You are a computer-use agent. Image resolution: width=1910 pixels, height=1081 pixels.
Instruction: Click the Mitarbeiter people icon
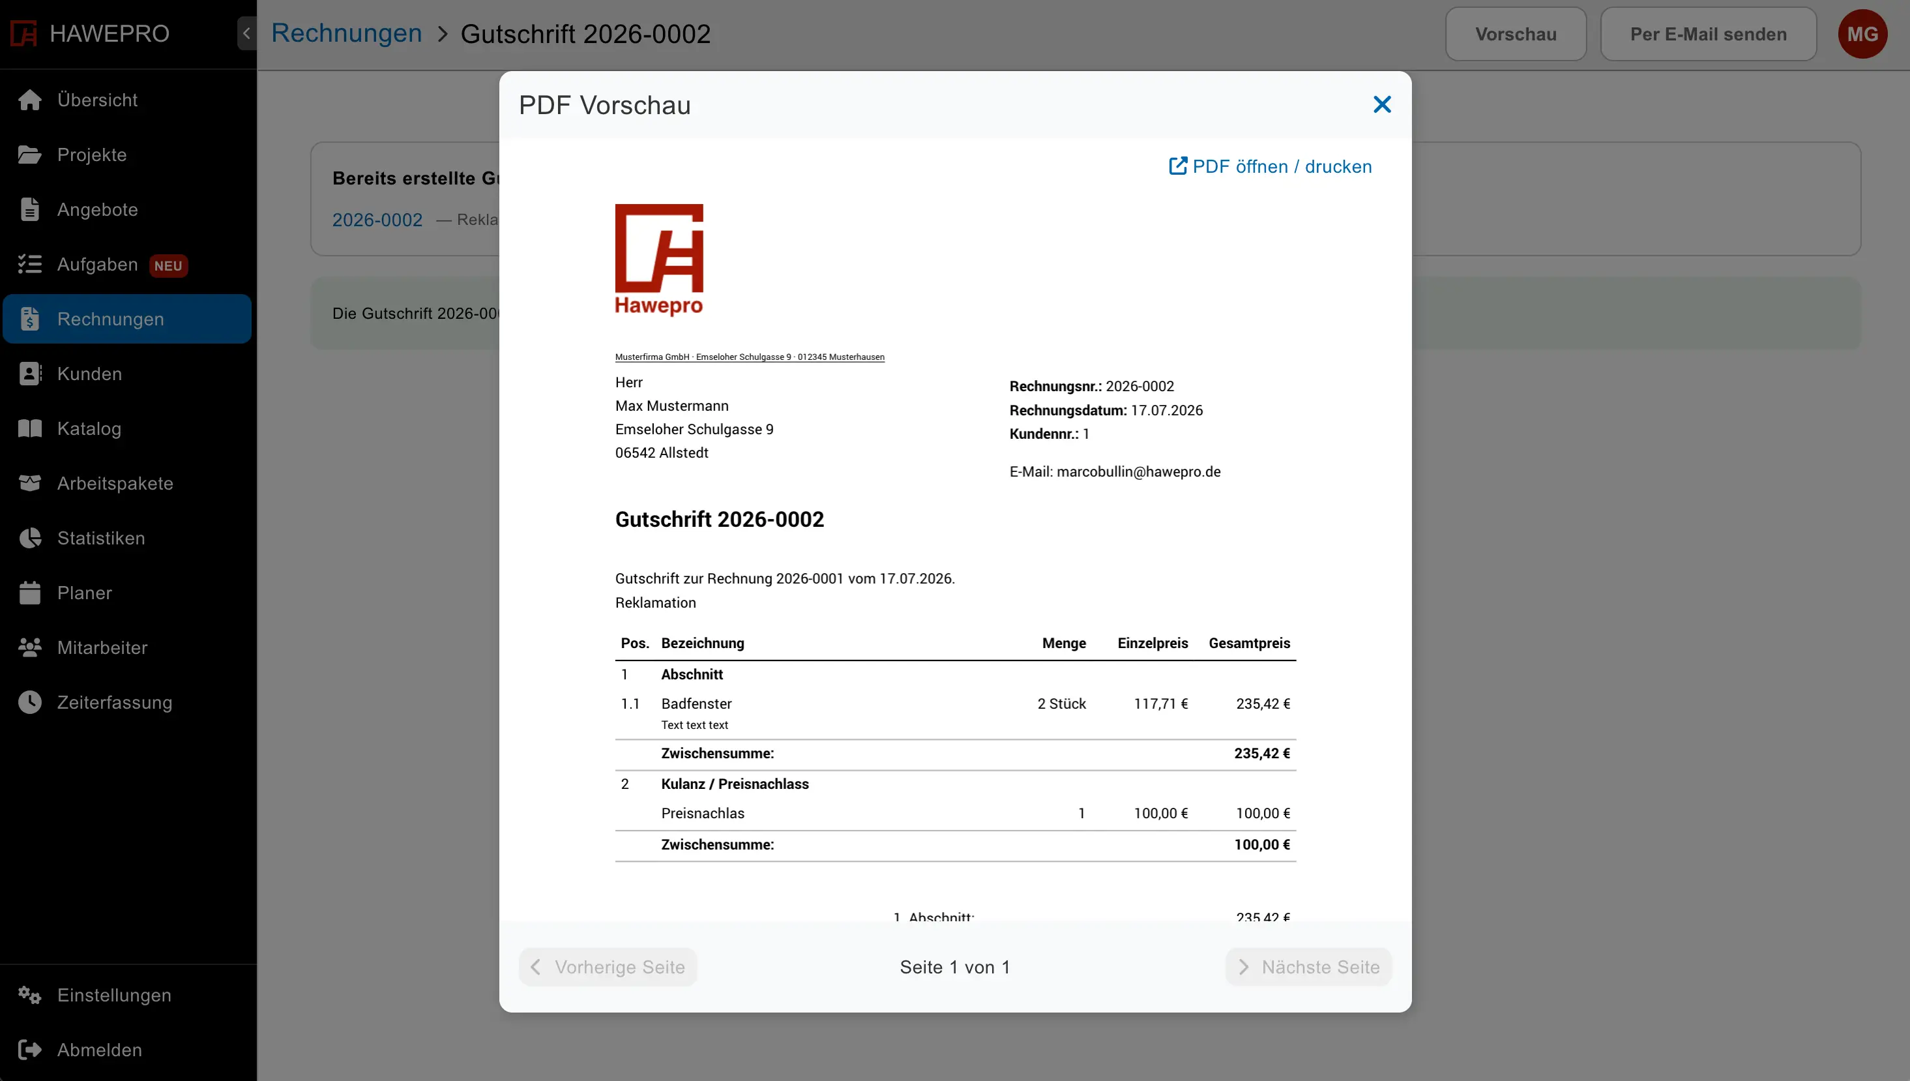click(x=30, y=647)
